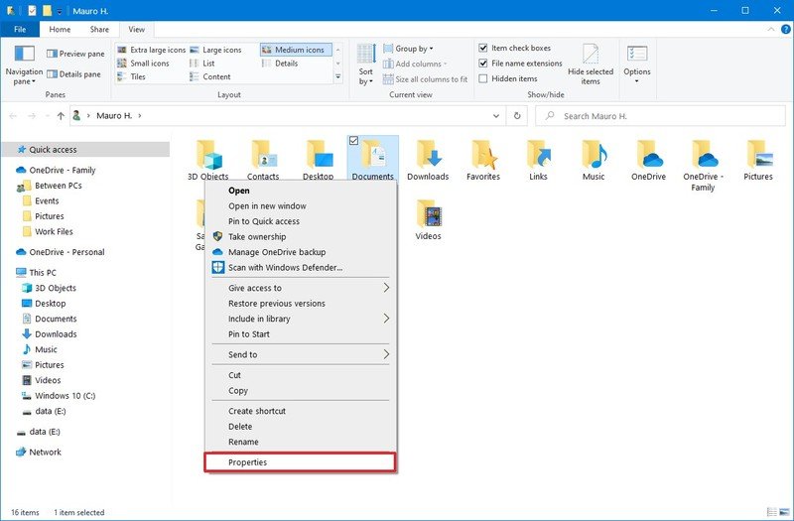Switch to the Share ribbon tab
This screenshot has width=794, height=521.
(x=99, y=30)
